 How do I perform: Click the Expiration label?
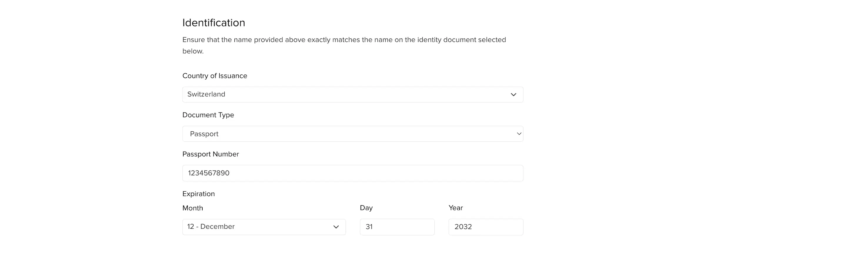tap(199, 194)
